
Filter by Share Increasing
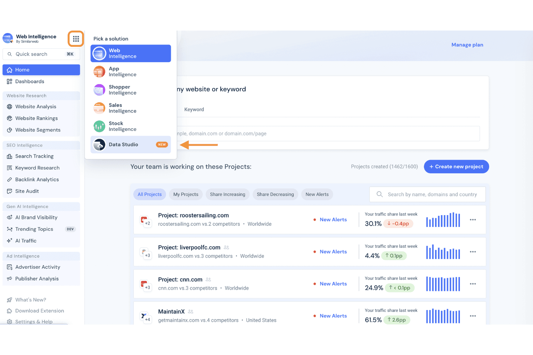coord(228,195)
